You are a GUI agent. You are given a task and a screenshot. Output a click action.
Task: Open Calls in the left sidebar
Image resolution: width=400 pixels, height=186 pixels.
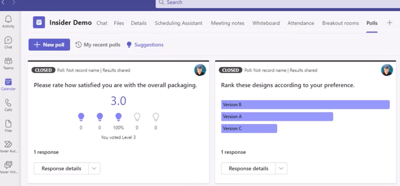8,105
